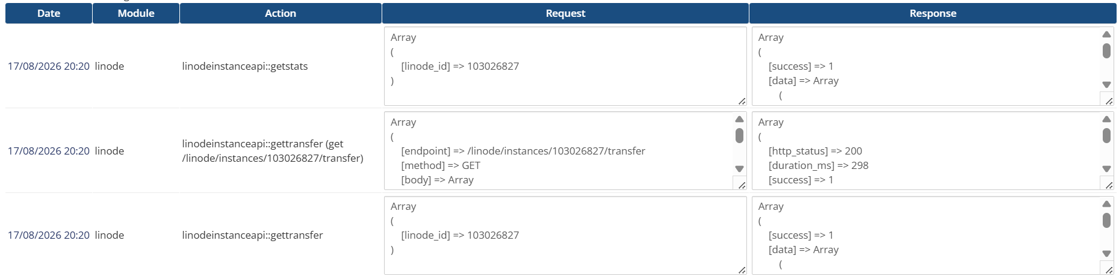The height and width of the screenshot is (276, 1119).
Task: Click the resize grip on the last row's request box
Action: point(742,270)
